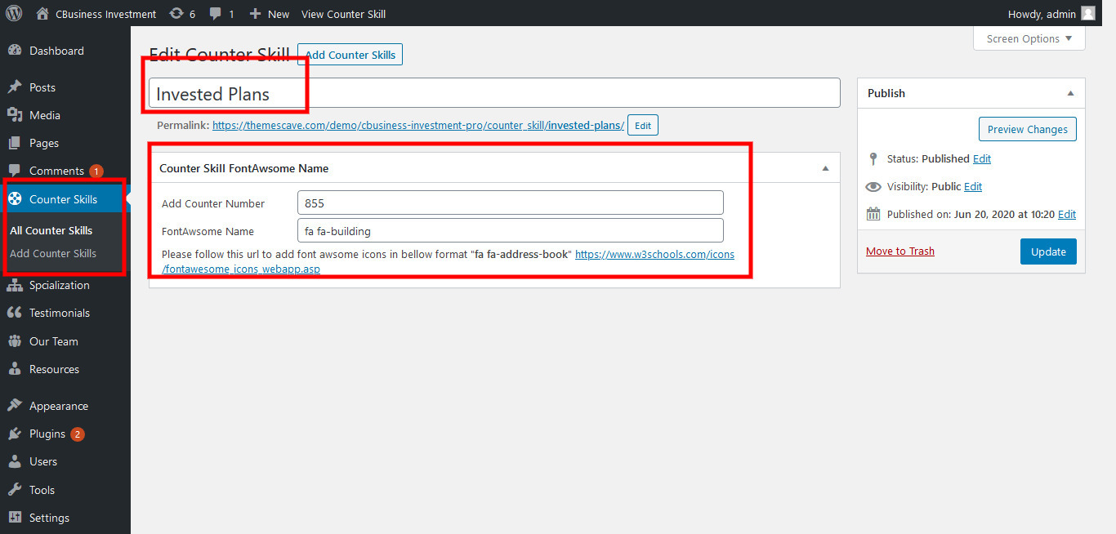
Task: Click the Preview Changes button
Action: pyautogui.click(x=1028, y=129)
